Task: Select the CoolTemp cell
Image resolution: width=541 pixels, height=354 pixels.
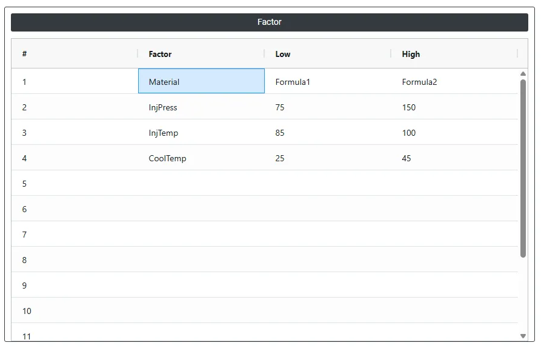Action: click(x=201, y=158)
